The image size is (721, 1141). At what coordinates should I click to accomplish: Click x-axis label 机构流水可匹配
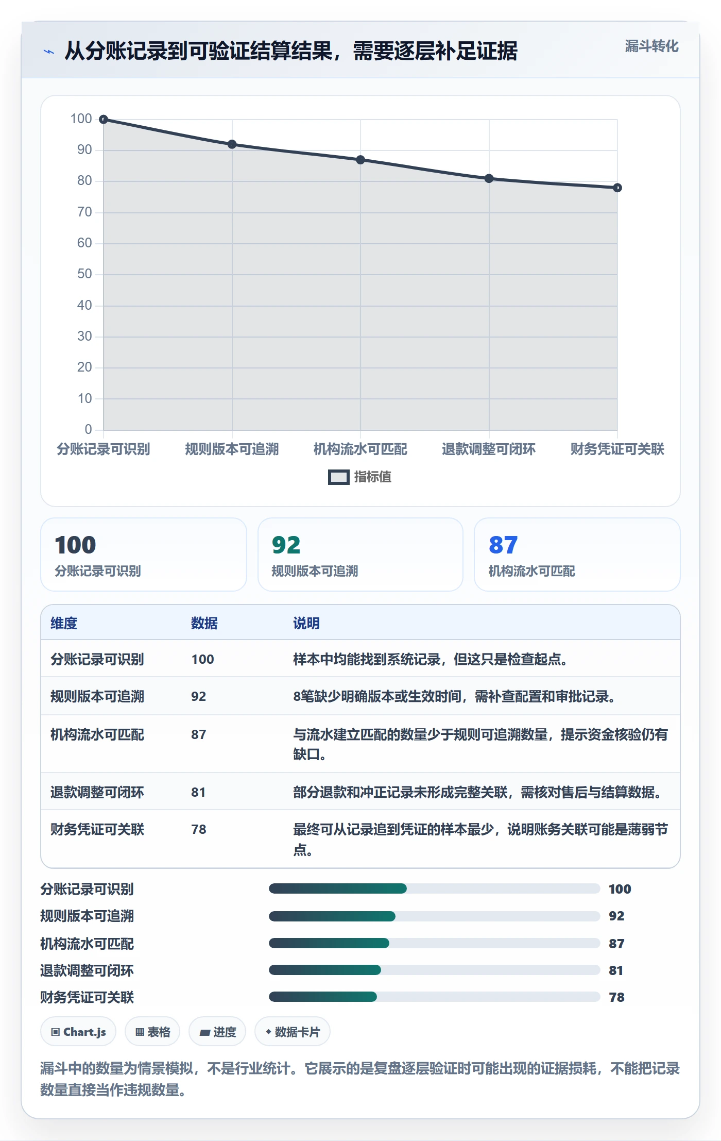click(x=360, y=449)
